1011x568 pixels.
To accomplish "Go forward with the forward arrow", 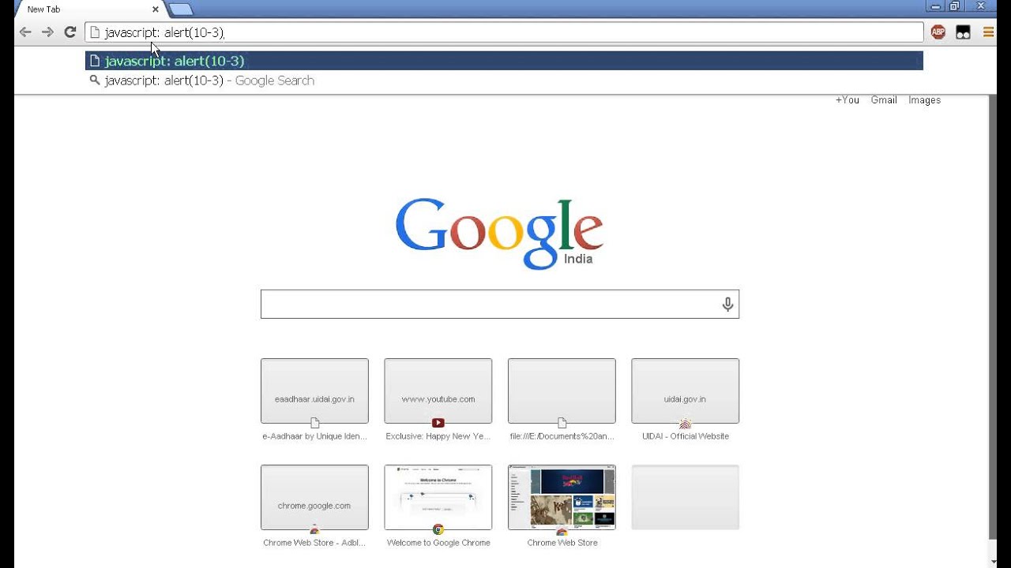I will (47, 32).
